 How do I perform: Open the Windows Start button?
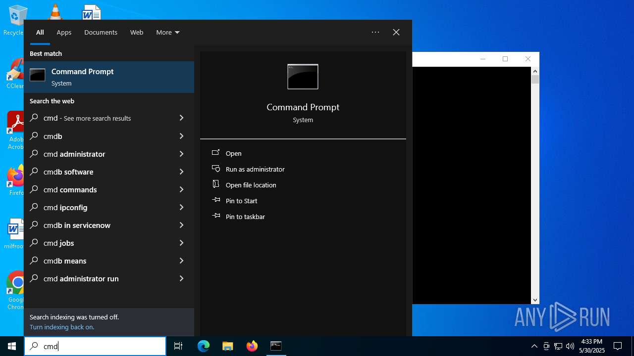click(x=12, y=346)
